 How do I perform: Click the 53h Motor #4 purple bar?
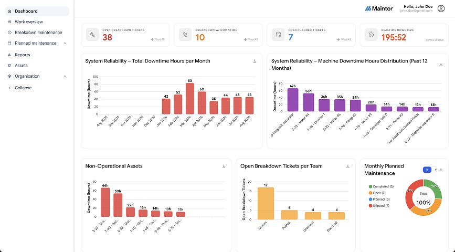pyautogui.click(x=309, y=102)
